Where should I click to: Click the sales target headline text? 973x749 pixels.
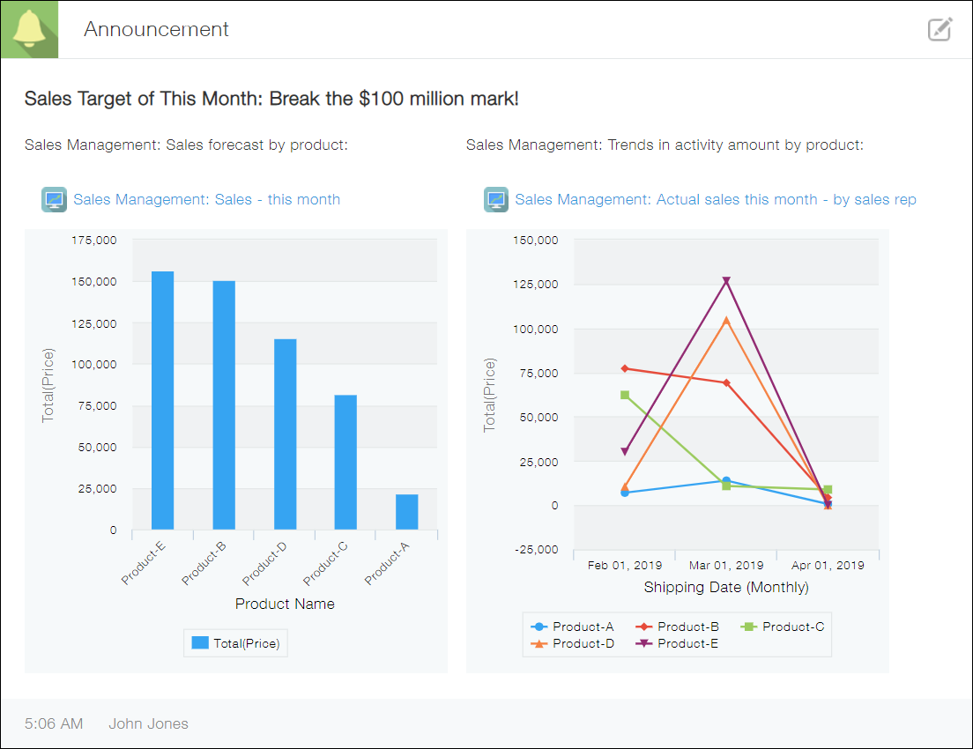[272, 99]
